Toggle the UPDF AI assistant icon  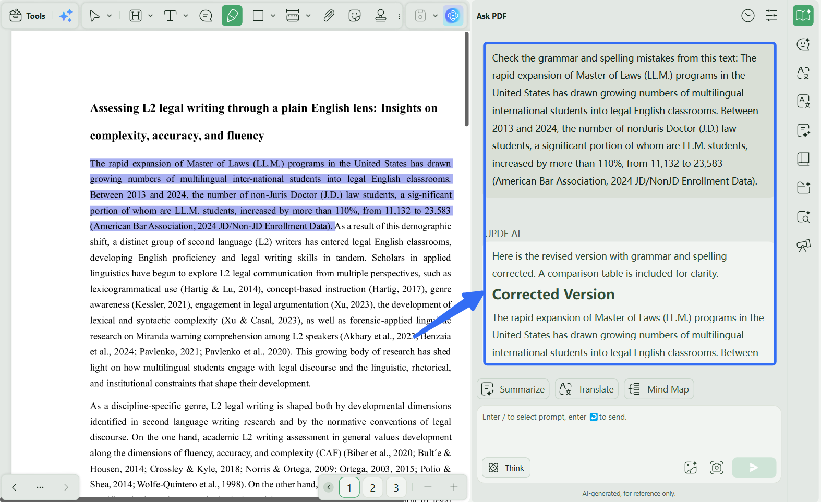tap(453, 16)
